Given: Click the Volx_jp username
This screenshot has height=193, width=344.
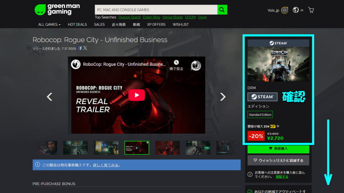Looking at the screenshot, I should tap(273, 10).
